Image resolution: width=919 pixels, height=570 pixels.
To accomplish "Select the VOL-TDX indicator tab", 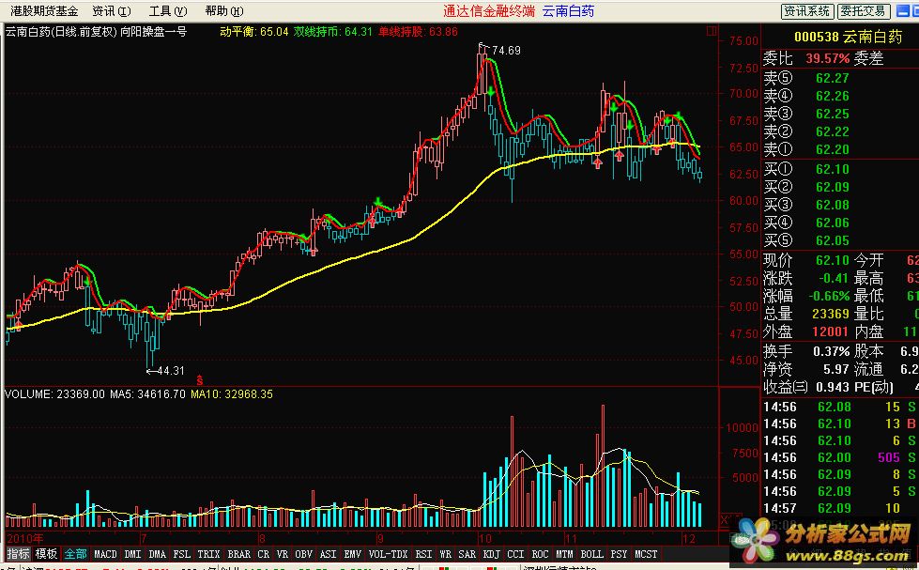I will pos(388,554).
